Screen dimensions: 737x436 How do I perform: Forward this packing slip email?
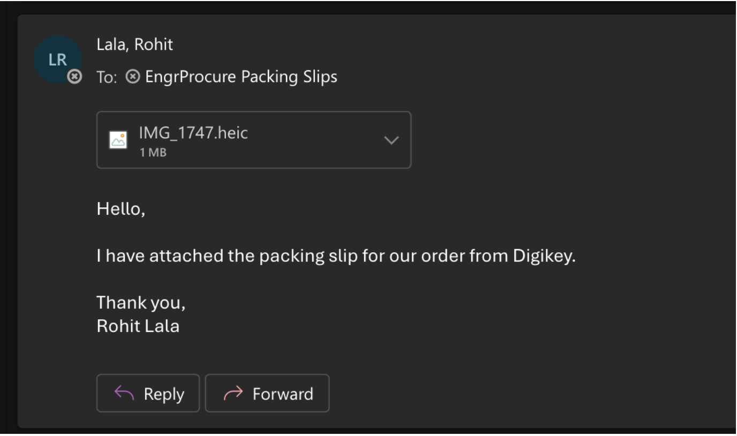pos(267,394)
